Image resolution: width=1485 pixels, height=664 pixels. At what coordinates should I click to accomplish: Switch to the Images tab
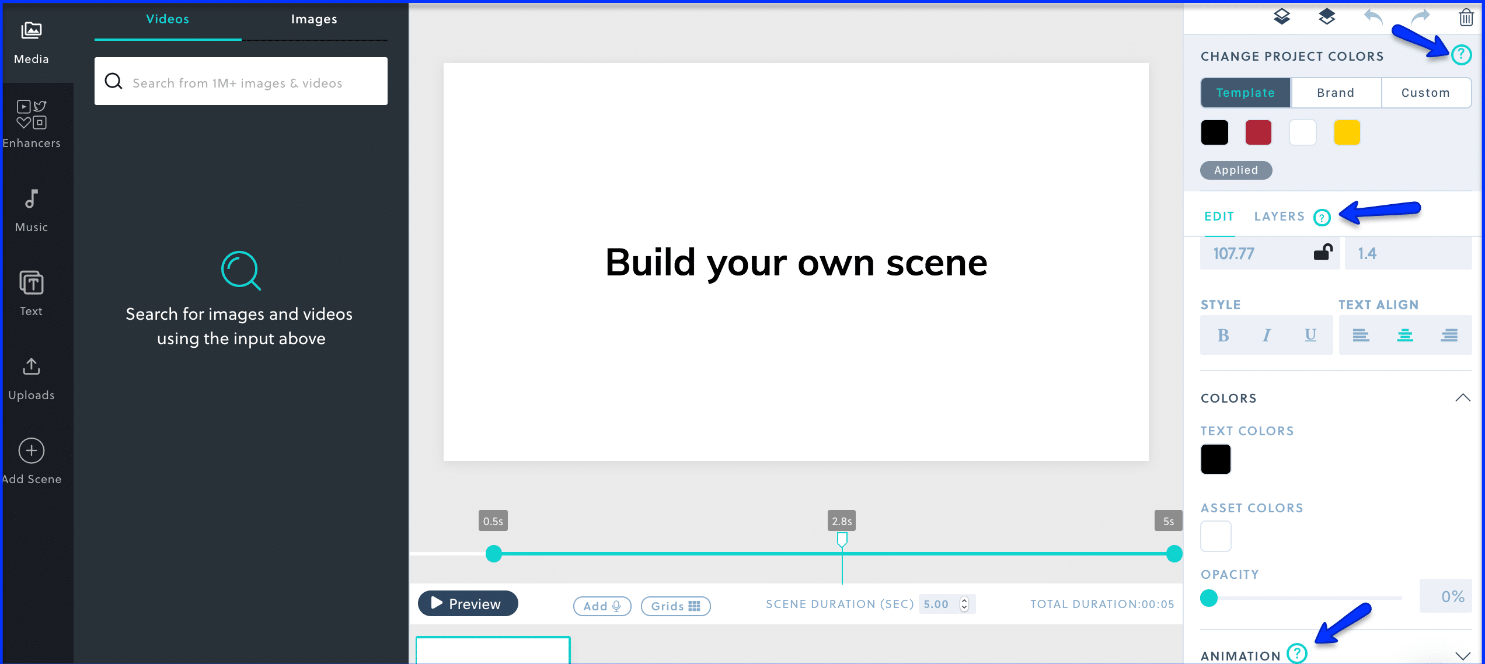tap(314, 19)
